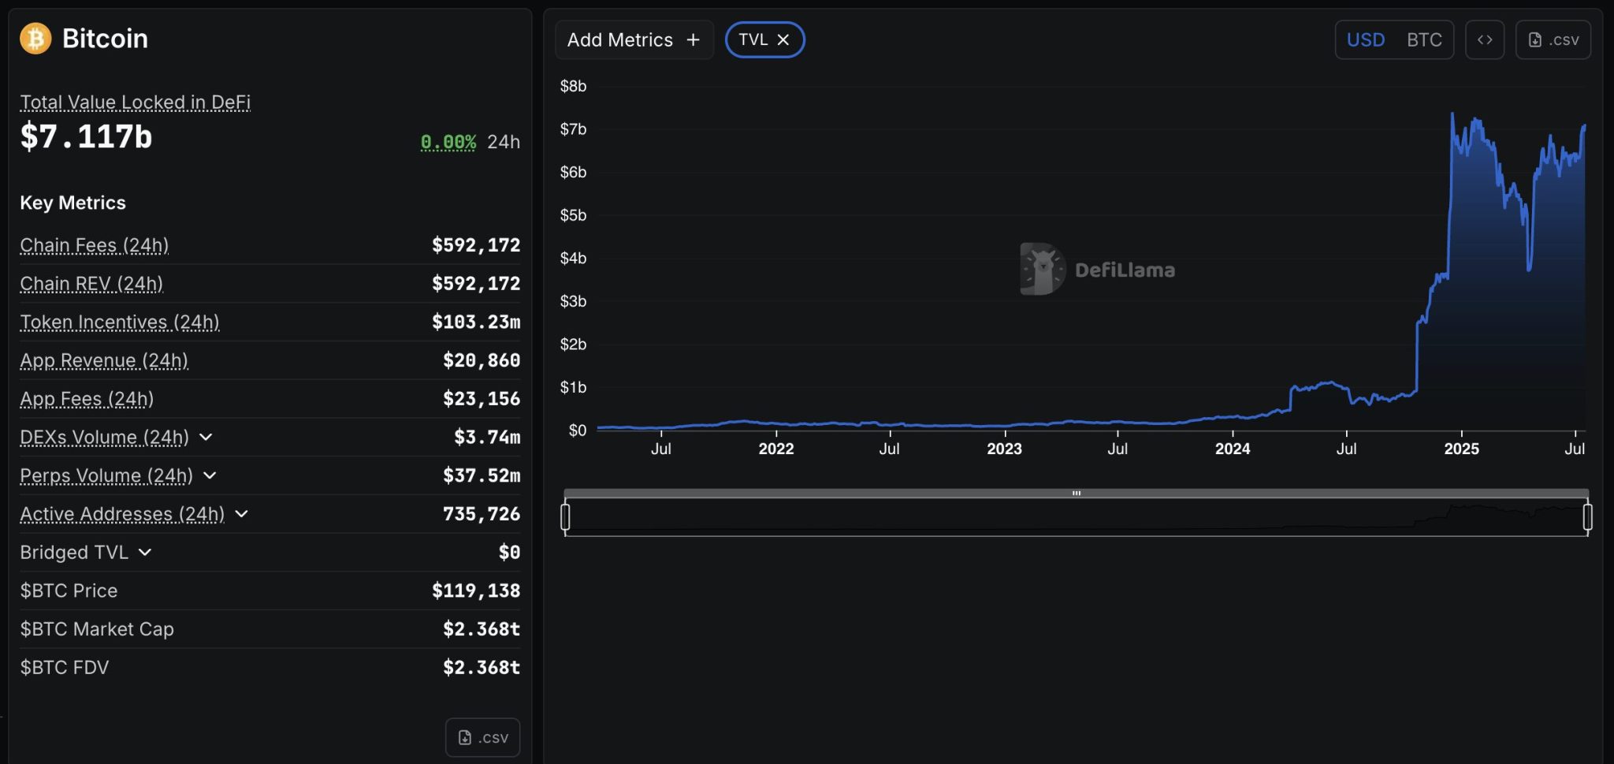
Task: Remove the TVL metric via its X icon
Action: (x=783, y=39)
